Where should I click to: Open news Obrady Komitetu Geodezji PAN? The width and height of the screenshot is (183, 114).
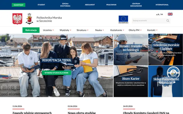(146, 113)
